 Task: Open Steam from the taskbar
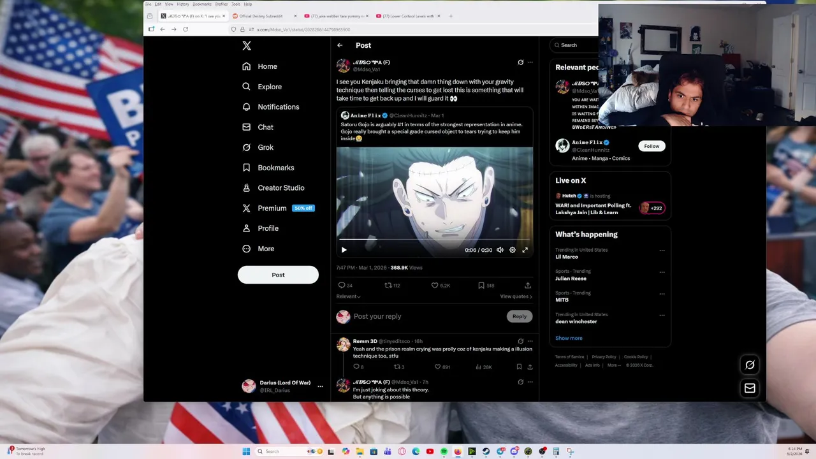click(x=486, y=451)
